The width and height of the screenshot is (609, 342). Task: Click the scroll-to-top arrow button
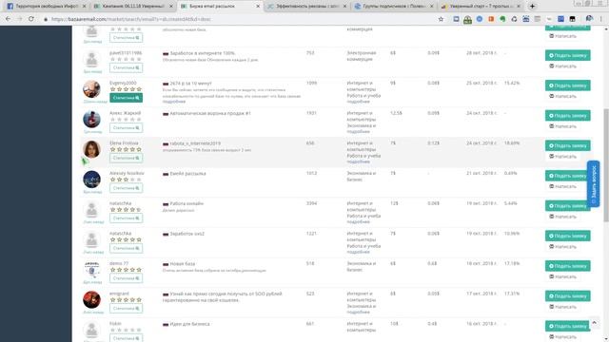click(594, 323)
